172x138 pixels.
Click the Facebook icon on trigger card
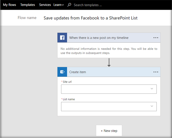point(62,38)
